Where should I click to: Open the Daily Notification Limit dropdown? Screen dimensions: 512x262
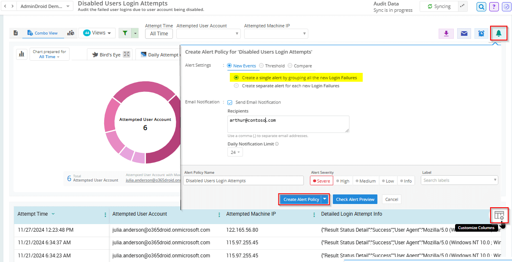click(x=235, y=152)
